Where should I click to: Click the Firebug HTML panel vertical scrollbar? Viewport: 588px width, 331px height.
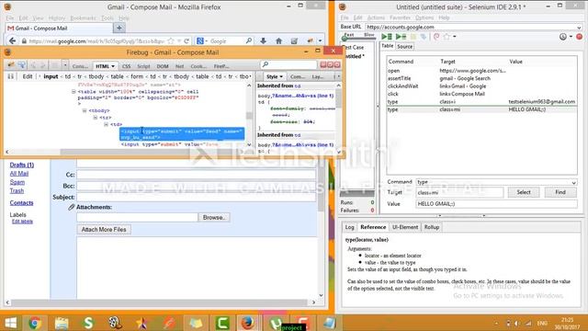[x=249, y=115]
